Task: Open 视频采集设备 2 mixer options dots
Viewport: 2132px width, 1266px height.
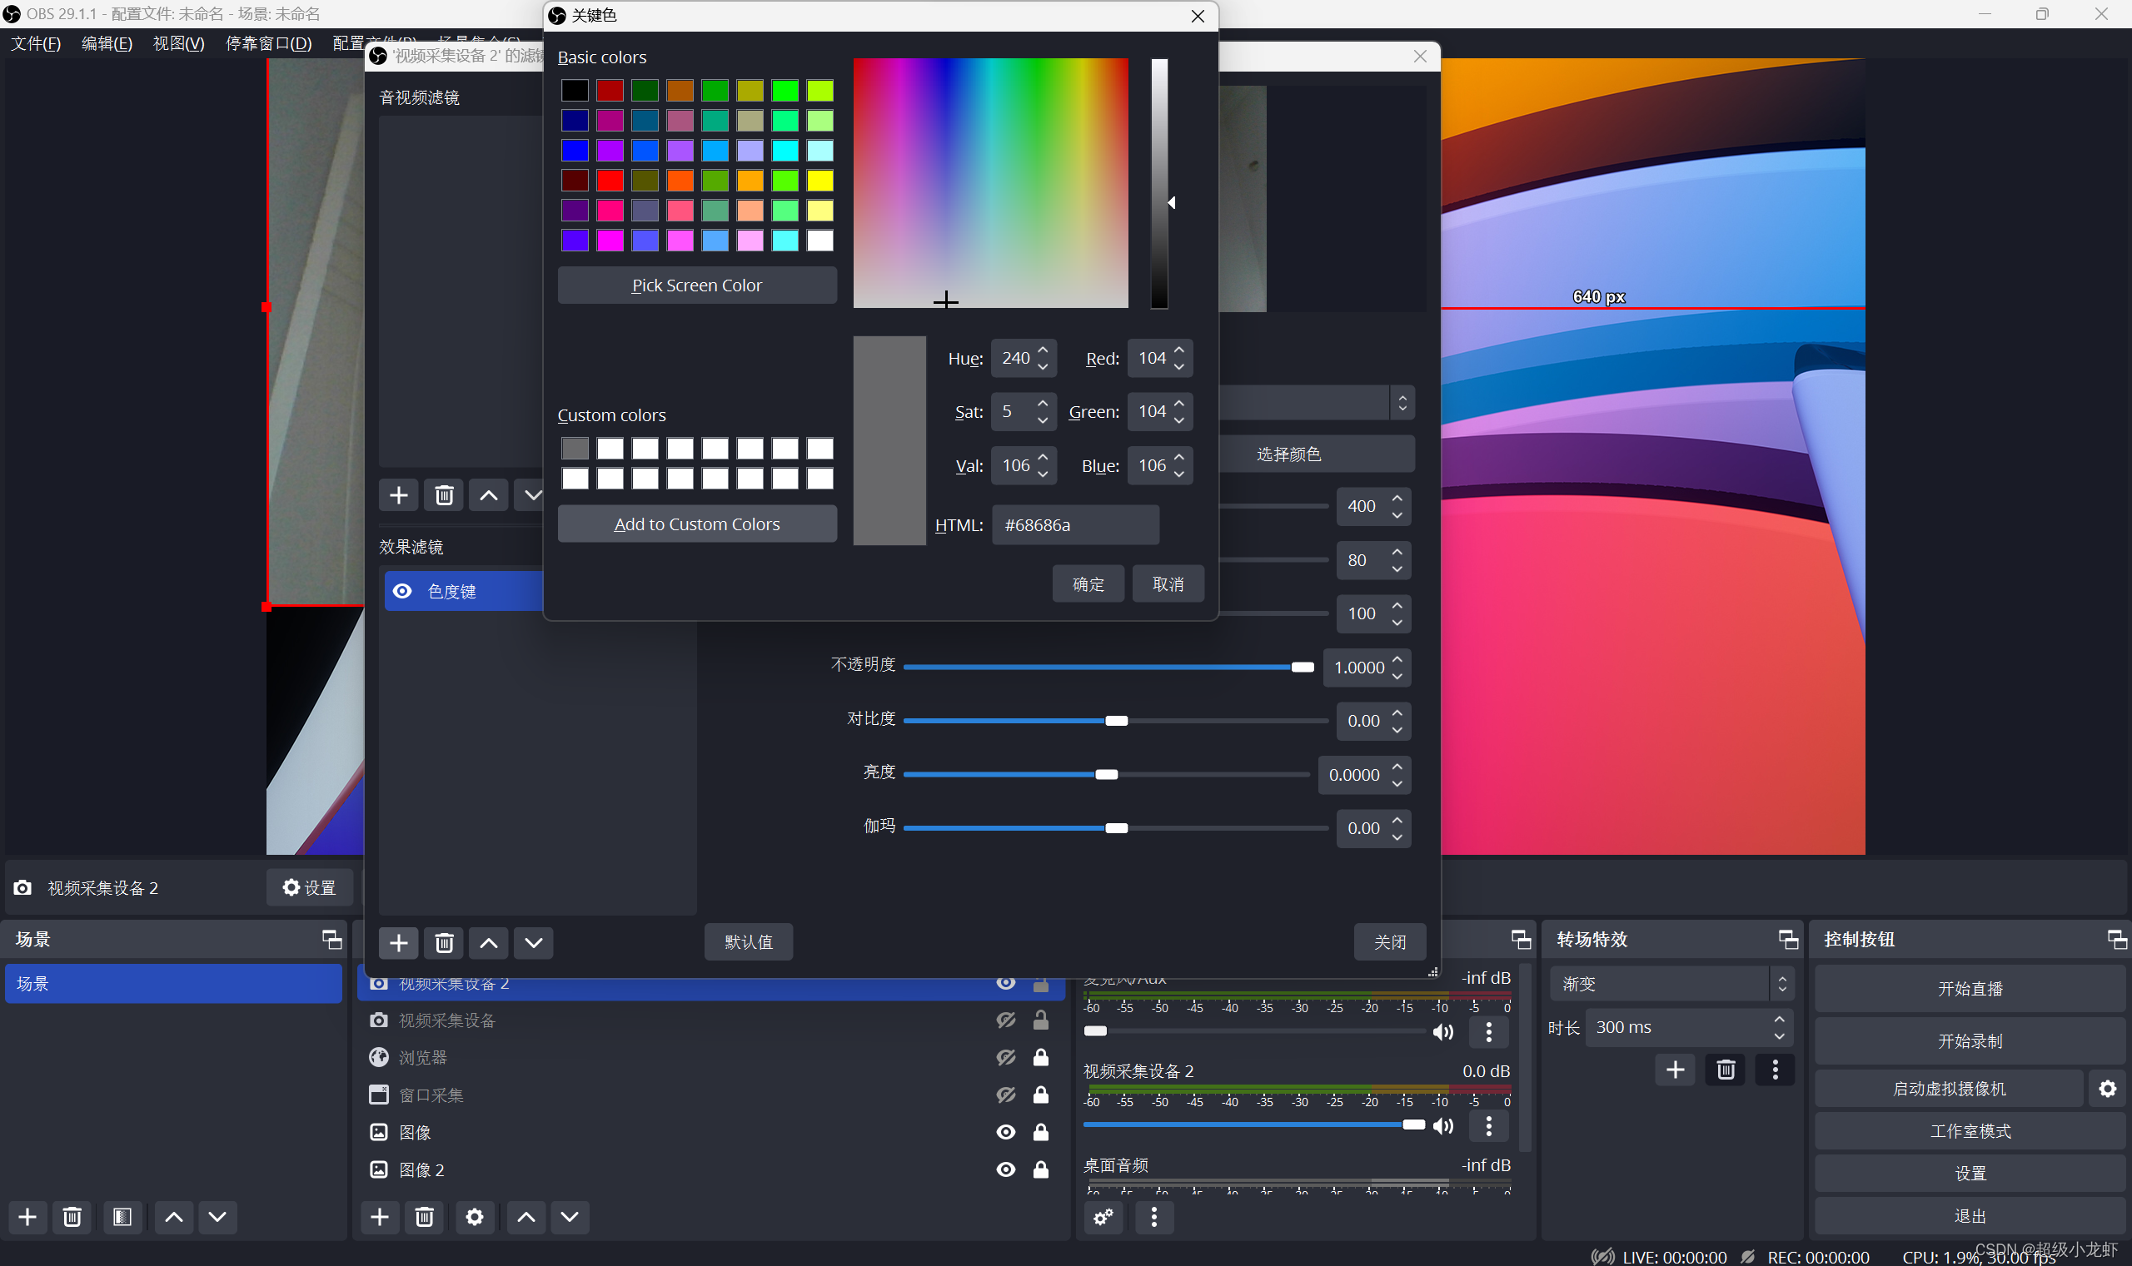Action: pyautogui.click(x=1489, y=1126)
